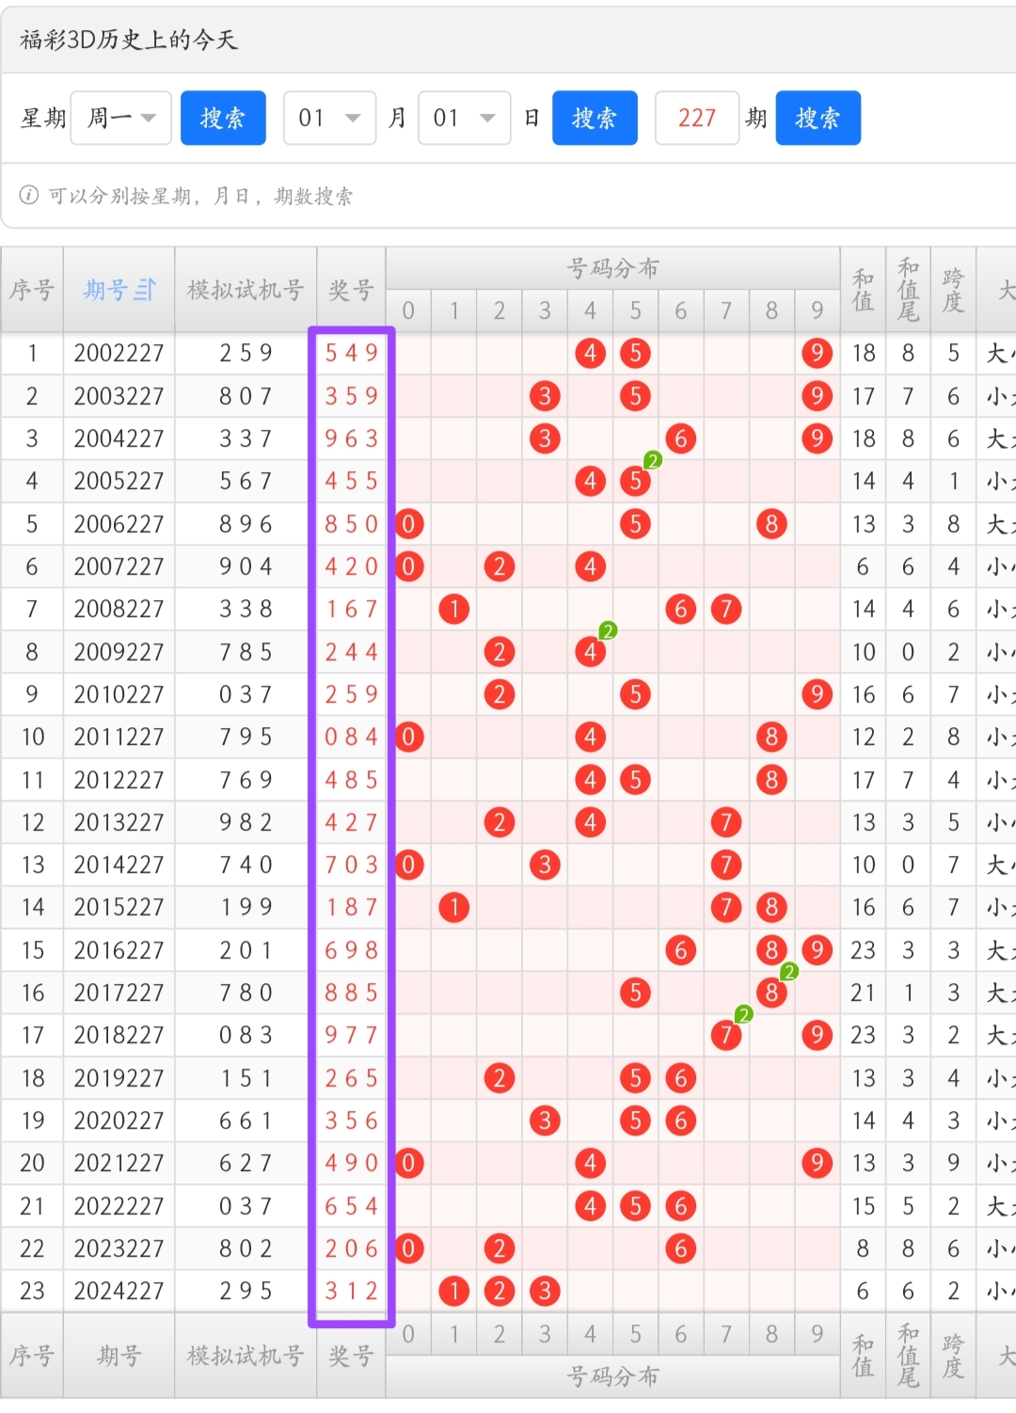Image resolution: width=1016 pixels, height=1413 pixels.
Task: Click red ball 6 in 2004227 row
Action: point(681,438)
